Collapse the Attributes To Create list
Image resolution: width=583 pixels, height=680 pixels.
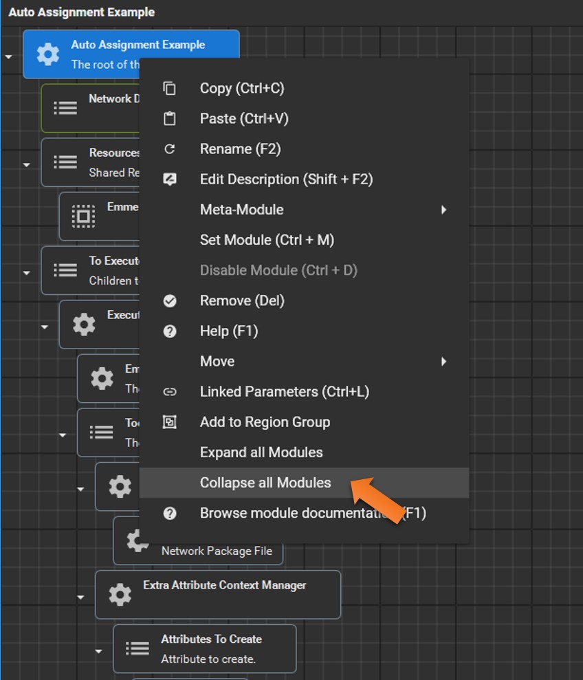point(99,650)
